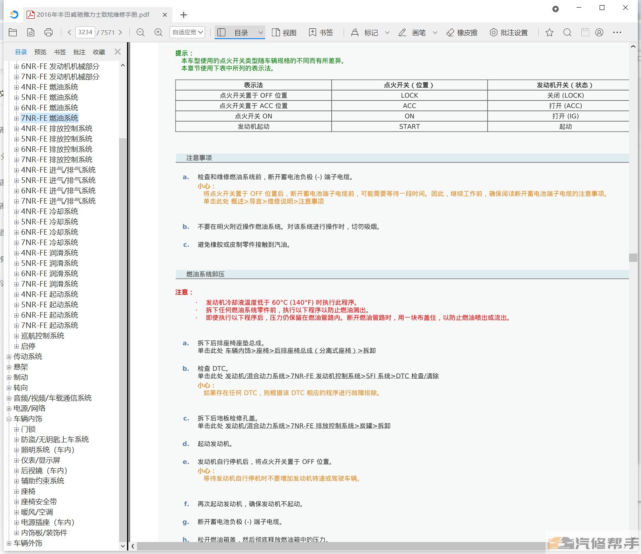This screenshot has height=554, width=641.
Task: Switch to 目录 sidebar tab
Action: pyautogui.click(x=21, y=52)
